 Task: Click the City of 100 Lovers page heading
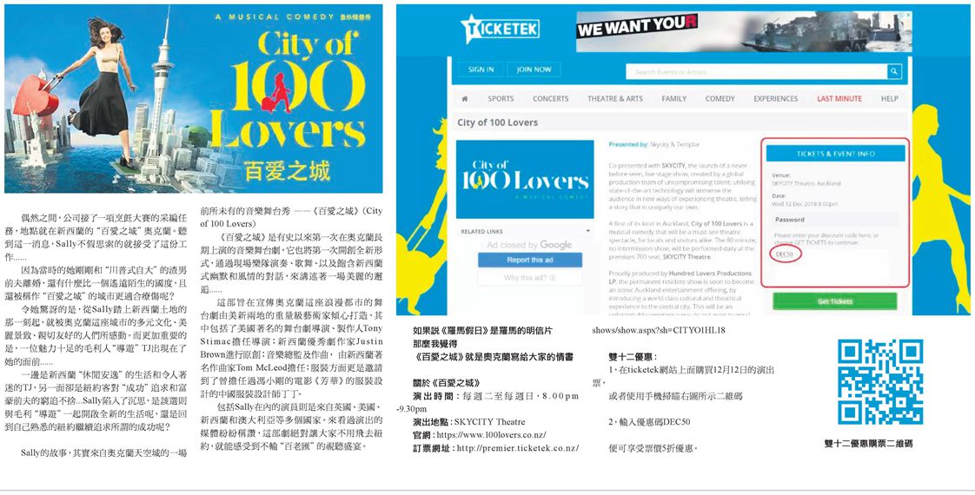(497, 122)
